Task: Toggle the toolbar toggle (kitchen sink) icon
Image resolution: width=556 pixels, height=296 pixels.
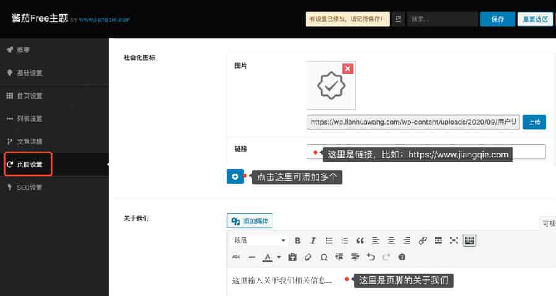Action: [470, 240]
